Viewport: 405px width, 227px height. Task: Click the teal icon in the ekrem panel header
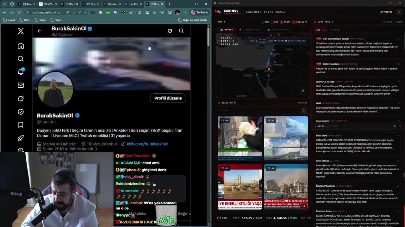tap(395, 126)
